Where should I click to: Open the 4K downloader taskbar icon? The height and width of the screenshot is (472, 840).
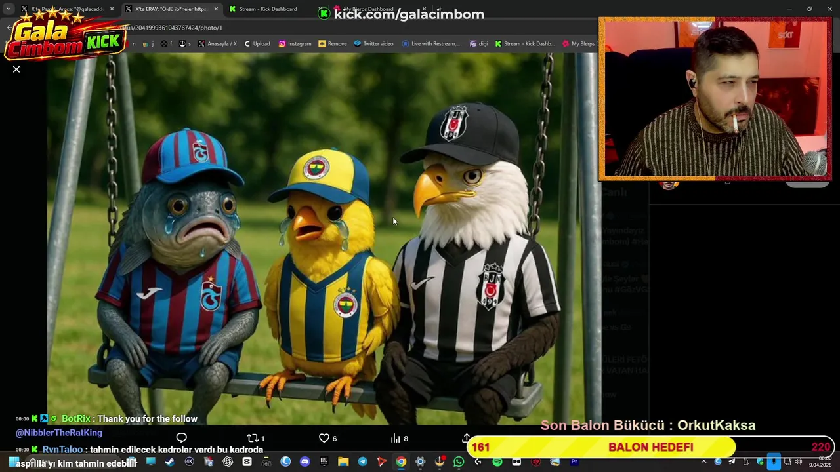[x=190, y=462]
